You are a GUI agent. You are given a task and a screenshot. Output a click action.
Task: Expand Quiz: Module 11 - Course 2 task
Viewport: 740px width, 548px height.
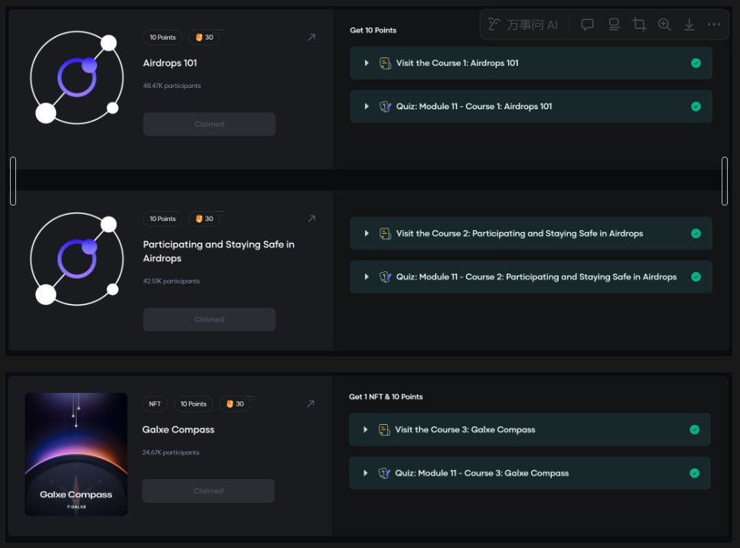367,277
